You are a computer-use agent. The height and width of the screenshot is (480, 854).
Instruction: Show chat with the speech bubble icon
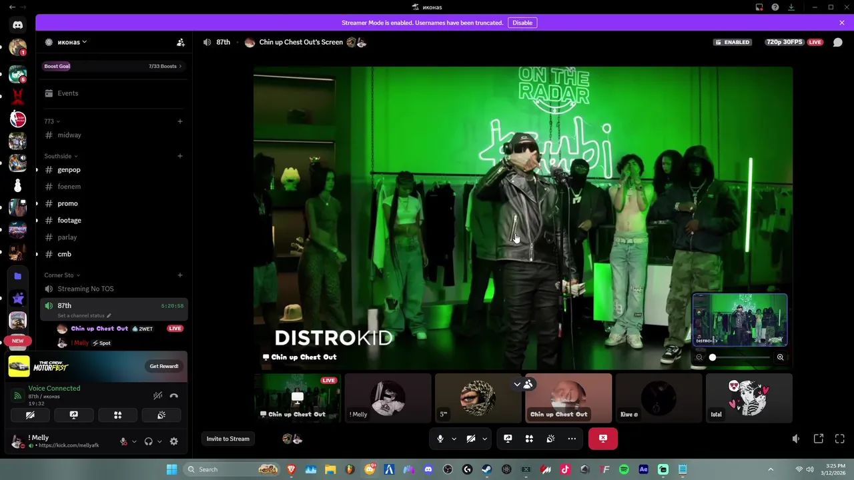(837, 42)
